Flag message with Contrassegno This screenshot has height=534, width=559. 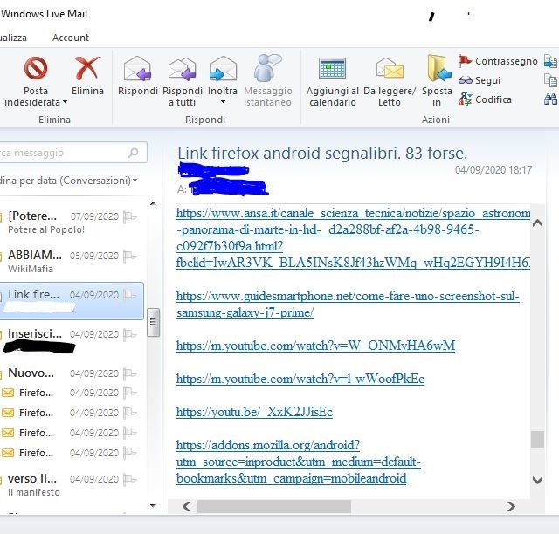click(x=498, y=61)
